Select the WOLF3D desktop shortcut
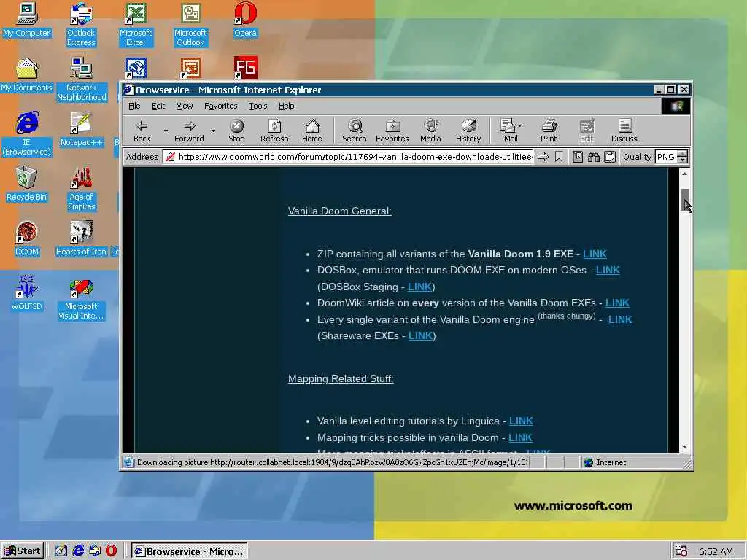 point(27,293)
